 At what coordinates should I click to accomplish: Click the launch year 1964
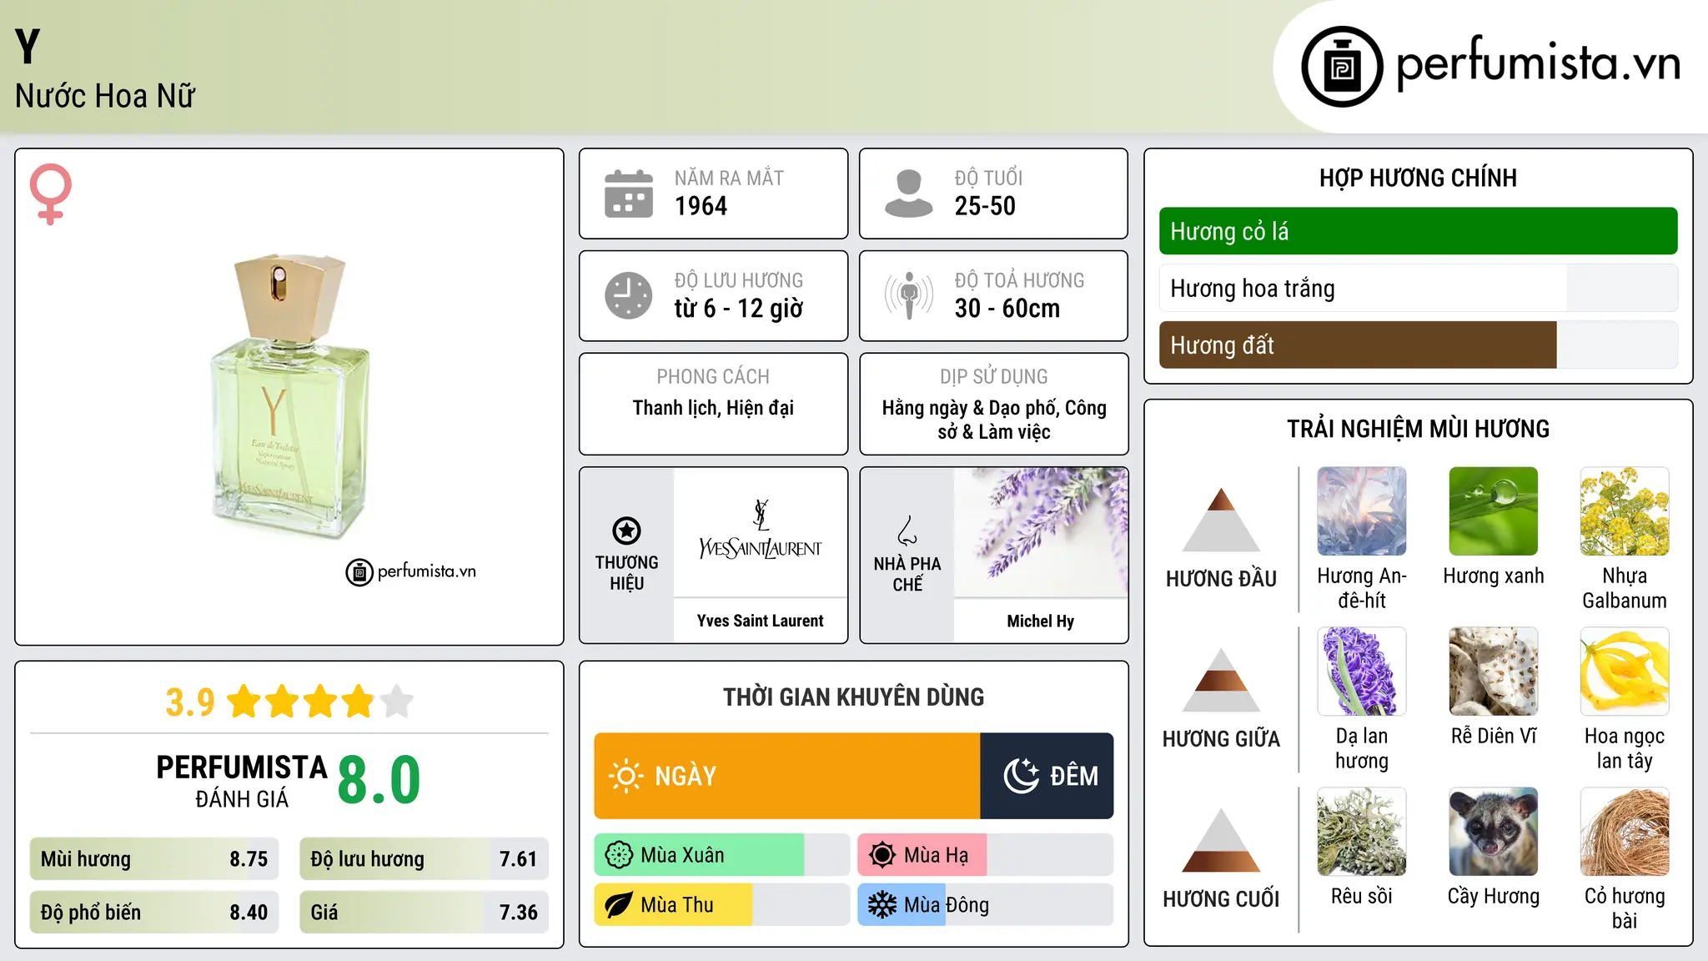pos(701,206)
